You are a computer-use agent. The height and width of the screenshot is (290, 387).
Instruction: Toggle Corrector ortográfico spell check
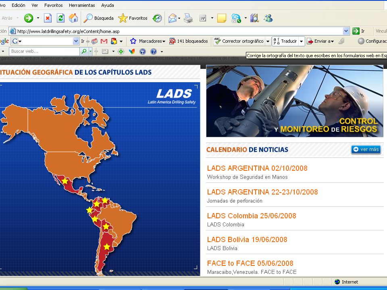[239, 41]
